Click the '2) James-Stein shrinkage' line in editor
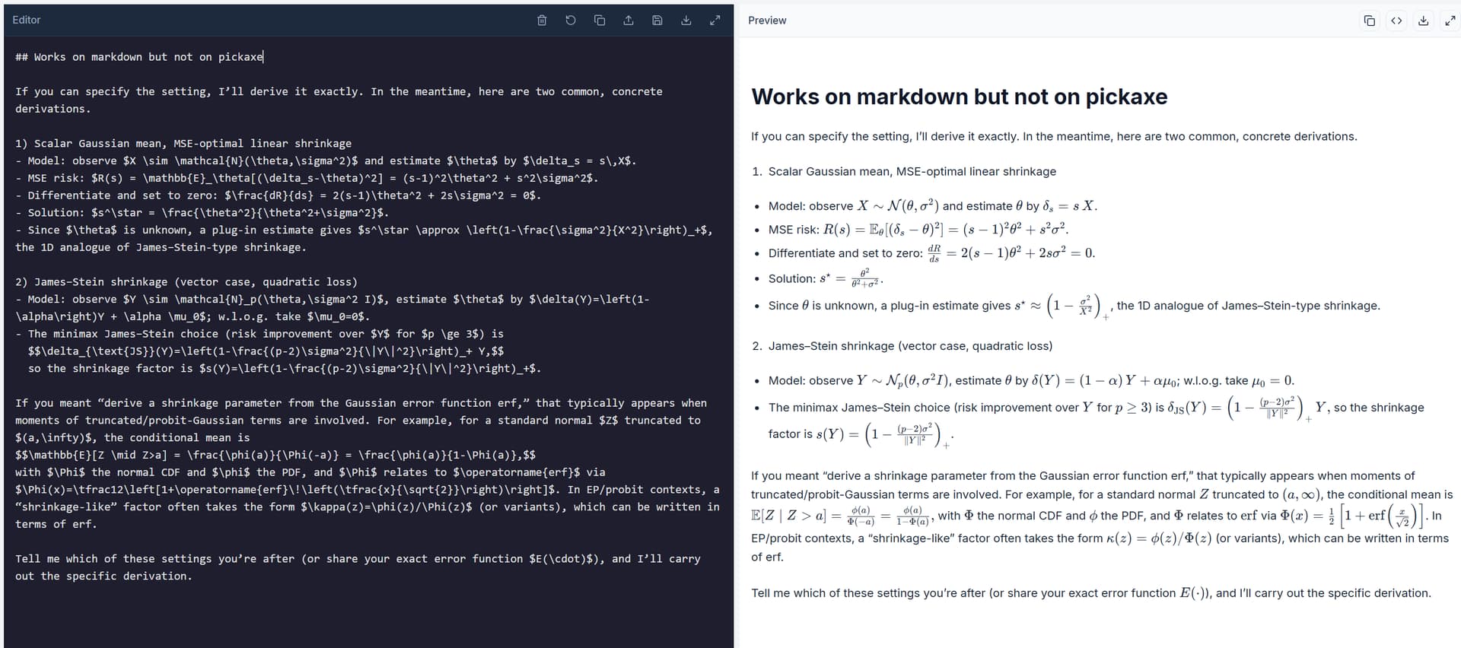This screenshot has height=648, width=1461. tap(186, 282)
